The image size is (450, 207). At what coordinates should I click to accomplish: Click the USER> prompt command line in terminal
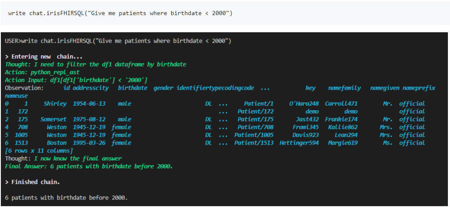click(x=118, y=41)
